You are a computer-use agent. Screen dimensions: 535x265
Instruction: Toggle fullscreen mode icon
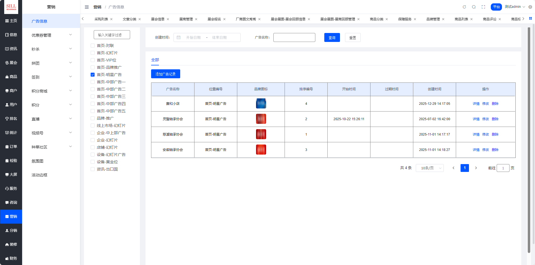[483, 7]
